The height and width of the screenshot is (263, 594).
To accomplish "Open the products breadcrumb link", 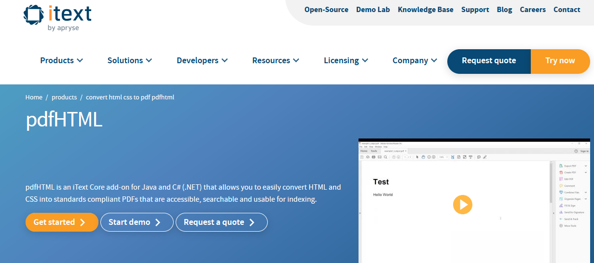I will (64, 97).
